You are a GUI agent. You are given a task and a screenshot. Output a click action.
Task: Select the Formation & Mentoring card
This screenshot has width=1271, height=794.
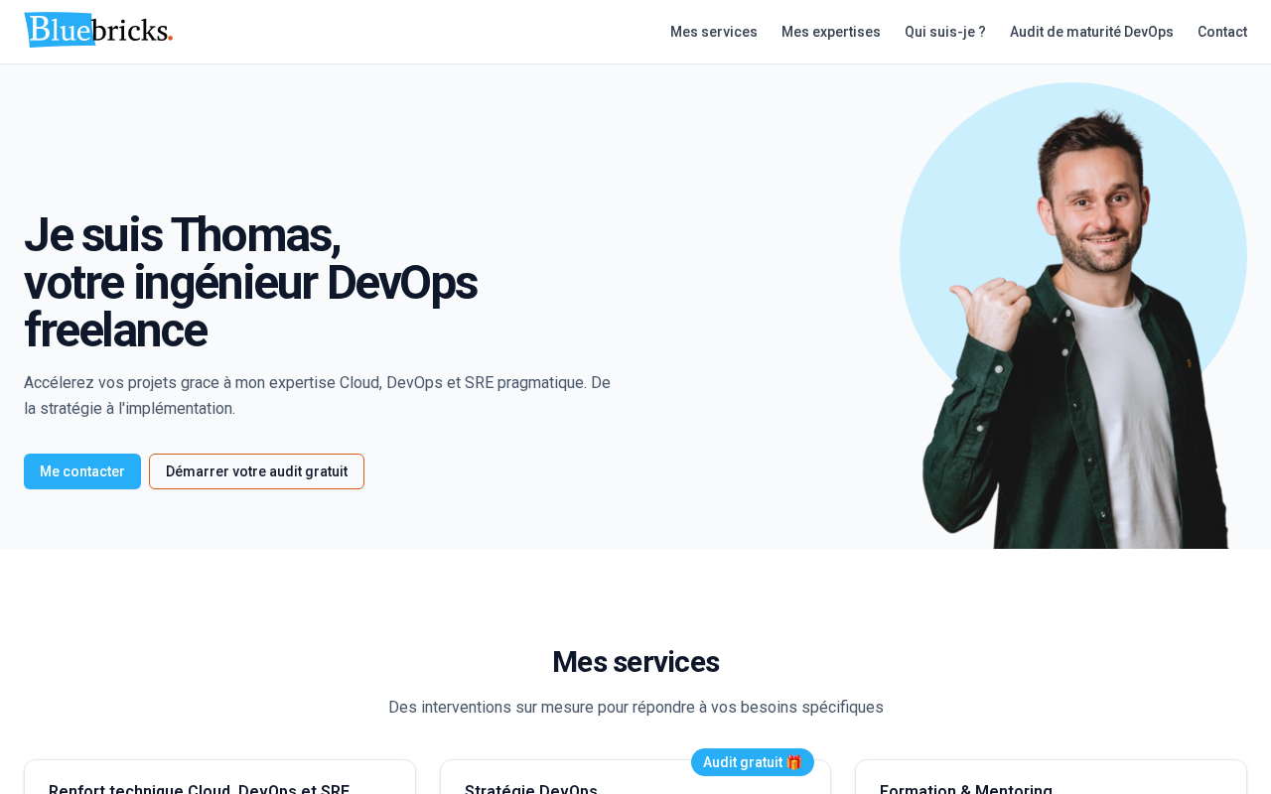point(1051,777)
